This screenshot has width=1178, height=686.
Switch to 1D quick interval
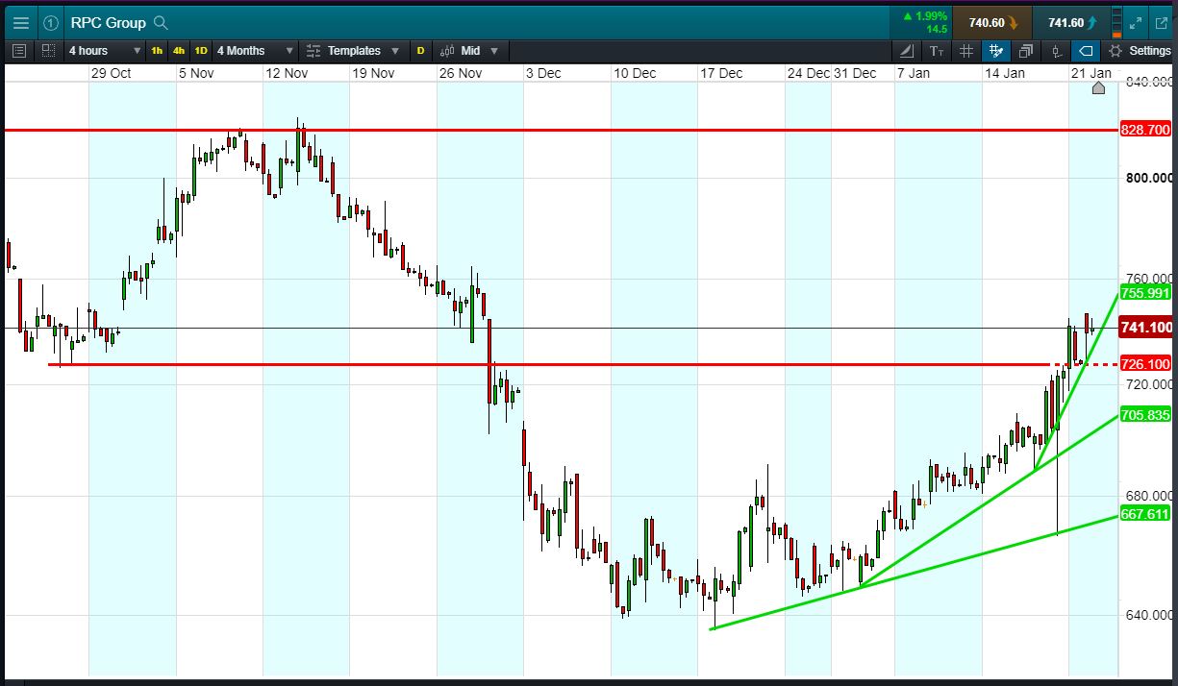[x=200, y=51]
